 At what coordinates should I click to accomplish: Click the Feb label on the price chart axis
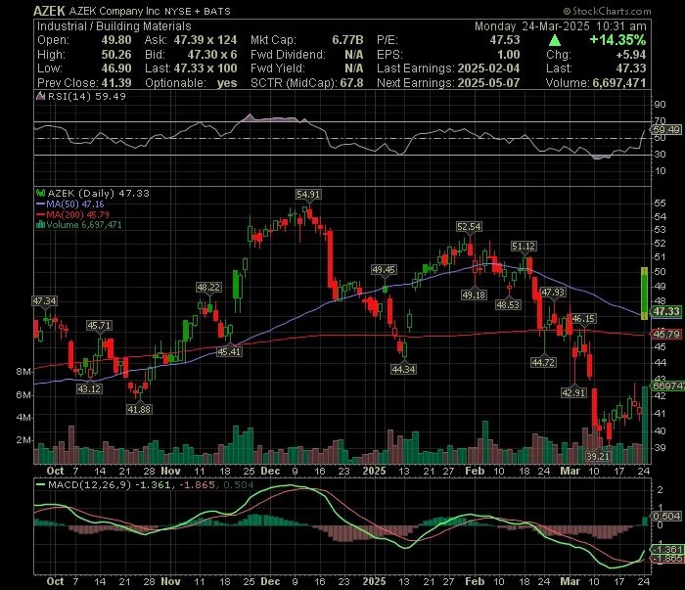(x=475, y=471)
